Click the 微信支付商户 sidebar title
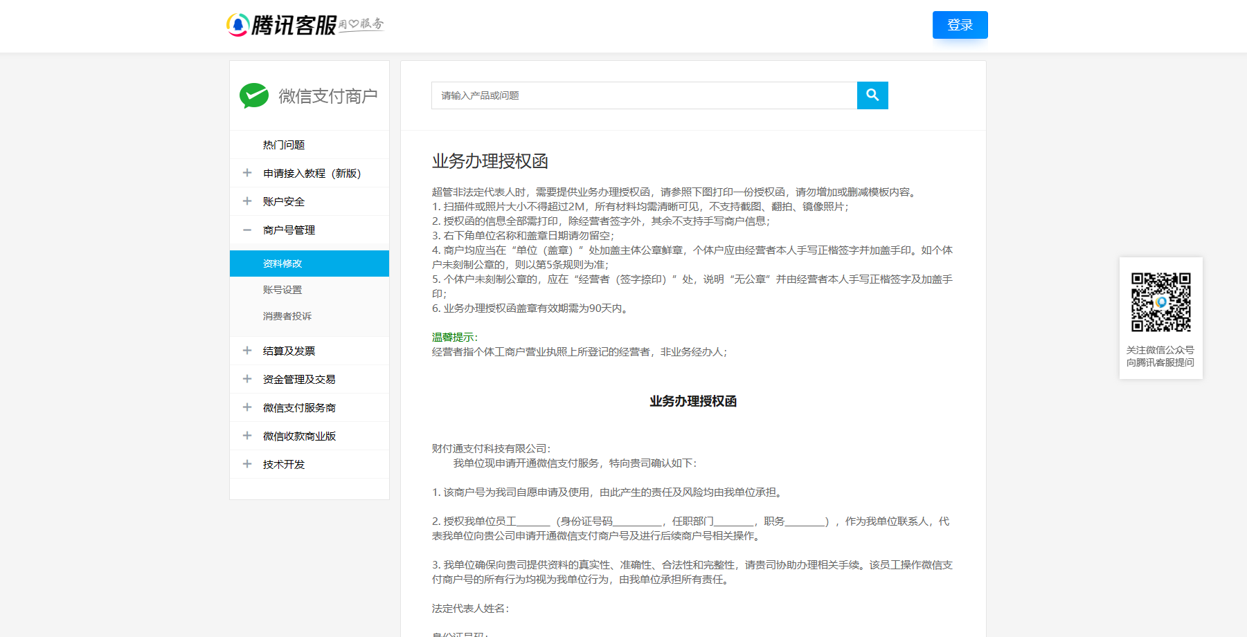This screenshot has width=1247, height=637. 328,96
